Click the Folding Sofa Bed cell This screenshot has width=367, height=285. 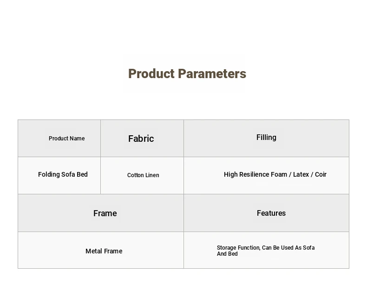click(x=59, y=175)
